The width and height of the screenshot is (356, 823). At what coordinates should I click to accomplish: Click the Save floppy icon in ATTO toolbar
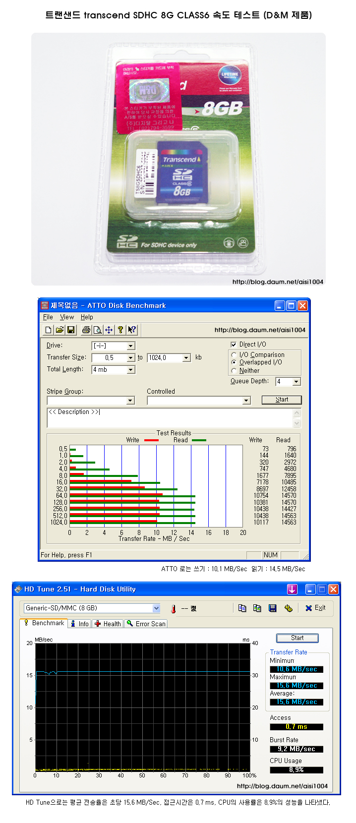click(71, 330)
